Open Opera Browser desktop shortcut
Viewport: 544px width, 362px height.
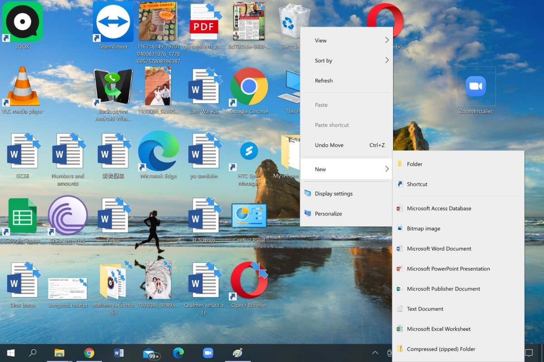(x=249, y=285)
